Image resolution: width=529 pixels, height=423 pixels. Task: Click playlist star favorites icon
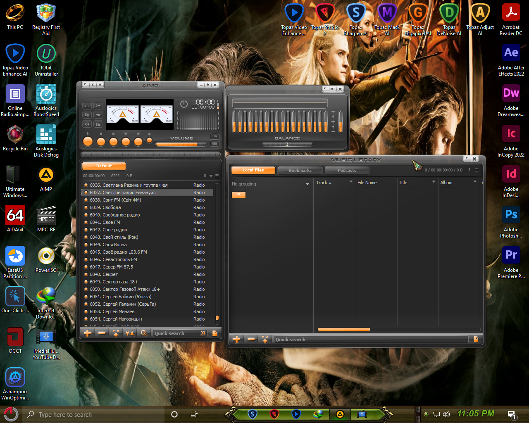211,176
